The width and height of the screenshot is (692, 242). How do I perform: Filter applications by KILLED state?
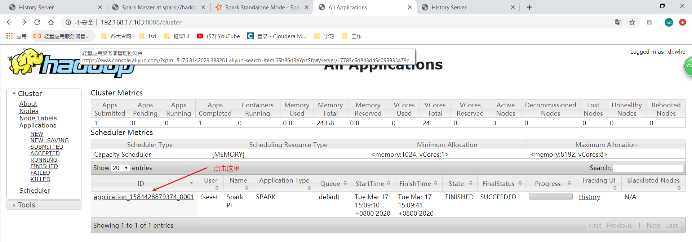pyautogui.click(x=40, y=179)
